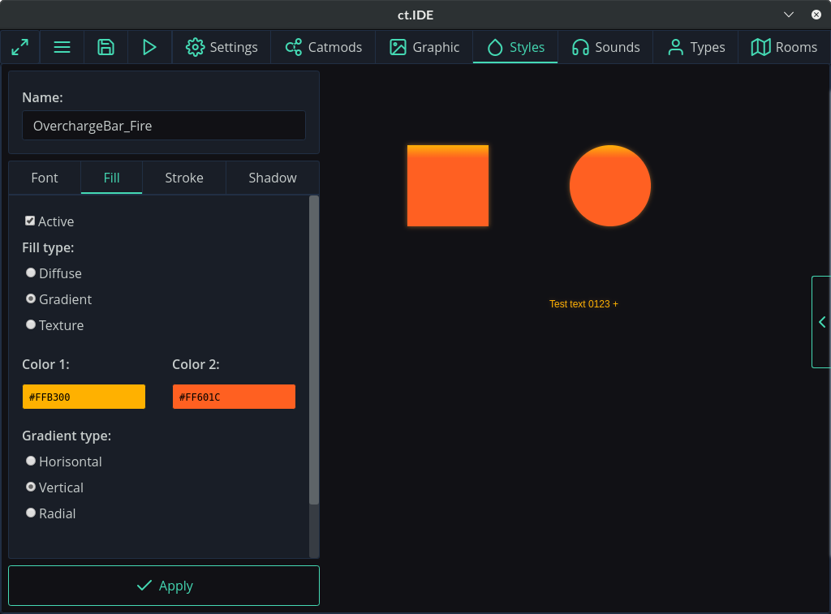Select Horisontal gradient type

click(31, 461)
